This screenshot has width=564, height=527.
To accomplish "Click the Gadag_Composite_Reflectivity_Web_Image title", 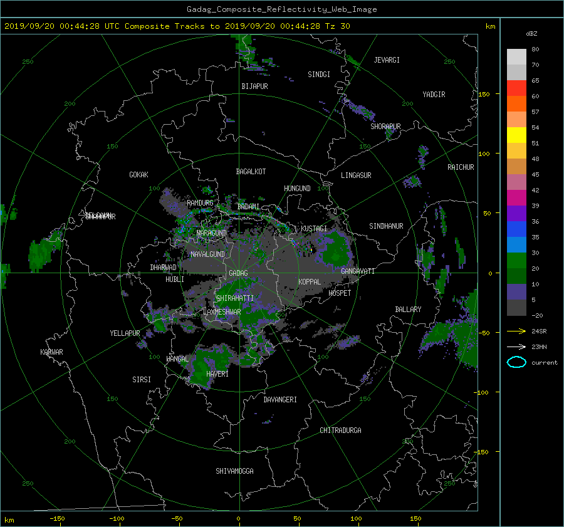I will (x=281, y=9).
